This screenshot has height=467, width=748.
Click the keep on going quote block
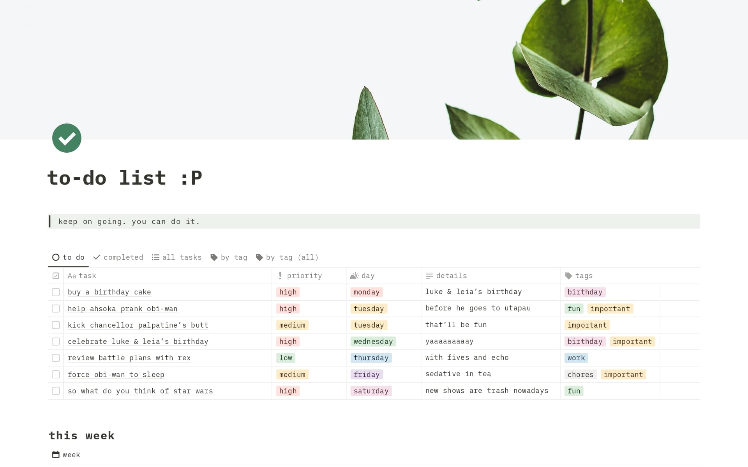(x=129, y=221)
